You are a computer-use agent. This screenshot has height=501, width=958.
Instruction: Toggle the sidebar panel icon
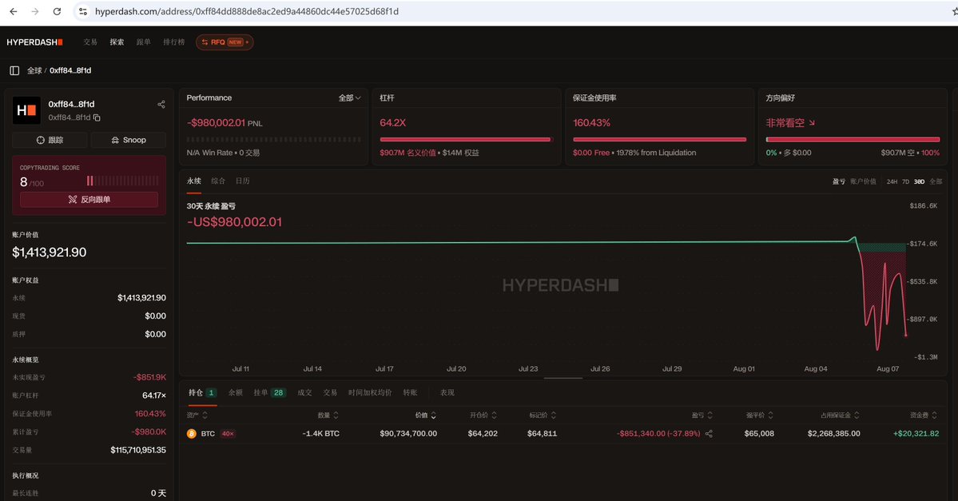coord(14,71)
